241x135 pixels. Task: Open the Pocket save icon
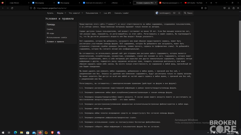(225, 8)
